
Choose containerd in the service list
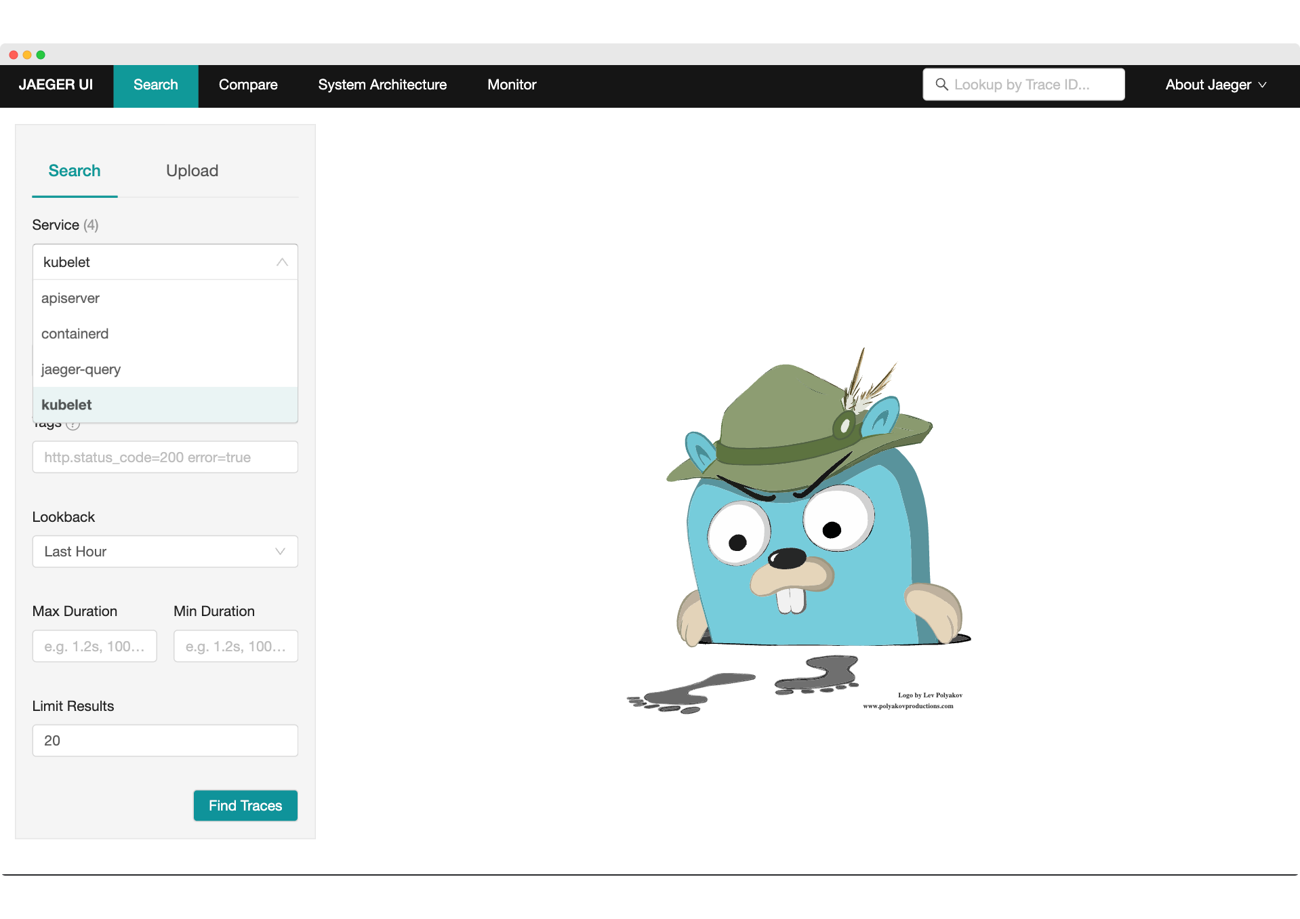pos(75,333)
